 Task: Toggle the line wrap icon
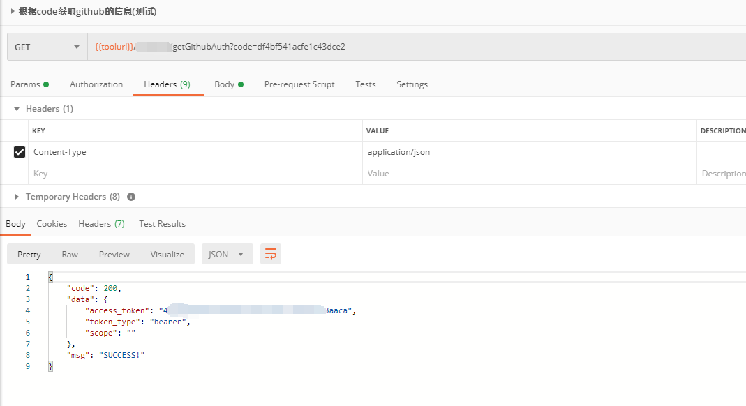point(271,254)
